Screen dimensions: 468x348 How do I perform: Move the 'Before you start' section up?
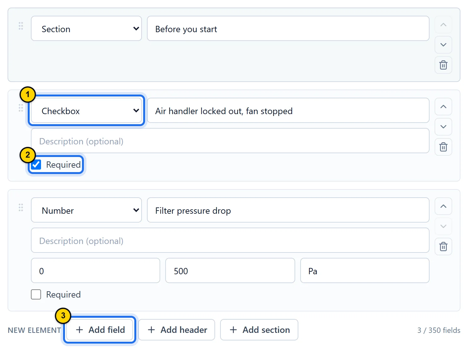pos(443,25)
